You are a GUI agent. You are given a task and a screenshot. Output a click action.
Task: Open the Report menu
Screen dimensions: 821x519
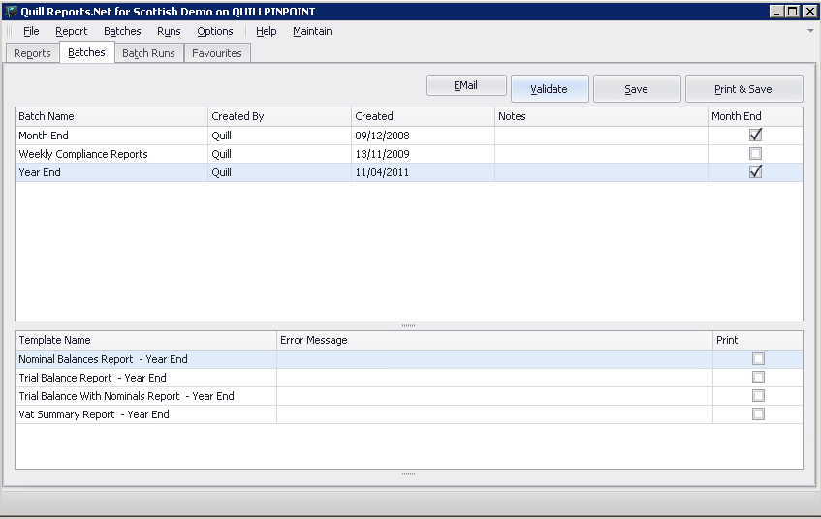71,31
